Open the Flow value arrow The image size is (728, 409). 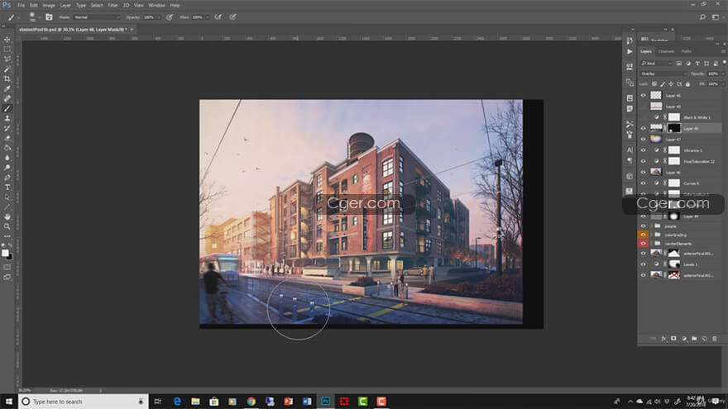click(x=208, y=17)
